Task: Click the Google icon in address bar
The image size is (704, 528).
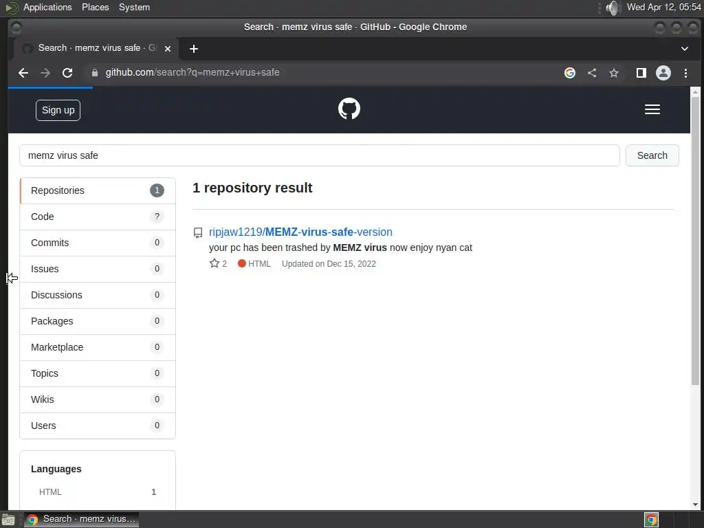Action: click(570, 73)
